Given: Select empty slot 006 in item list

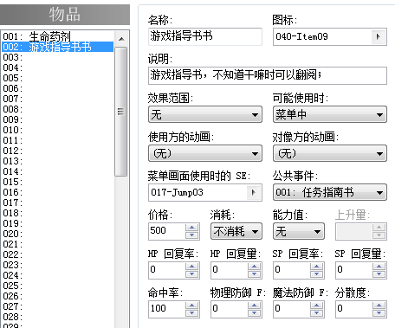Looking at the screenshot, I should [x=57, y=88].
